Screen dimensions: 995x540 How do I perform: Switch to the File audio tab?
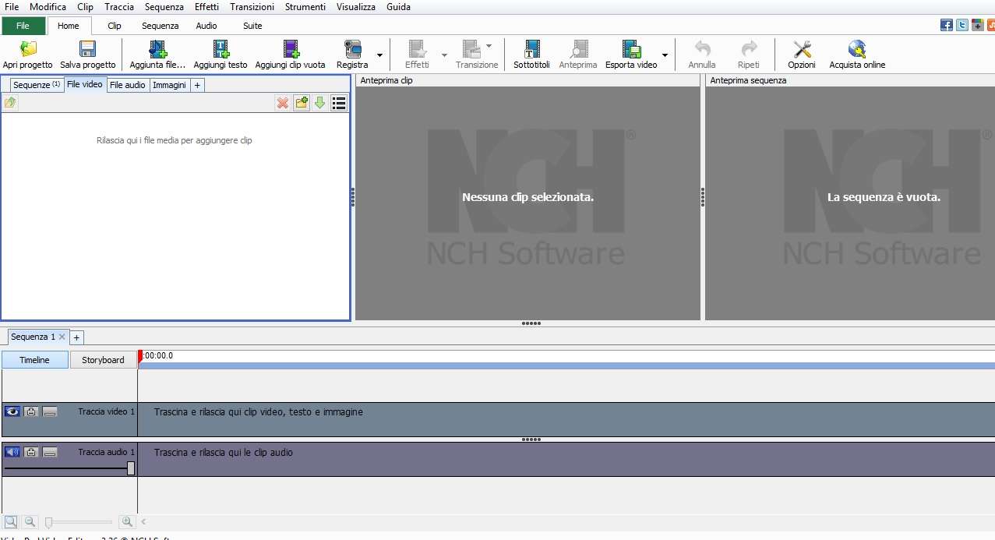click(x=127, y=85)
